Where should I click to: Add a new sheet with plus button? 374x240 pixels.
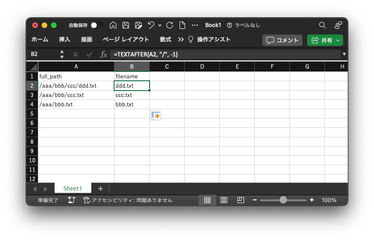tap(101, 189)
